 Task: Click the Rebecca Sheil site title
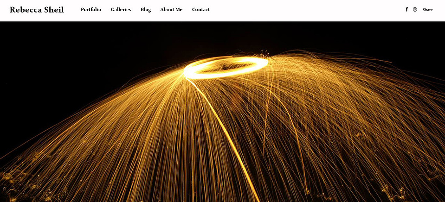[x=37, y=10]
